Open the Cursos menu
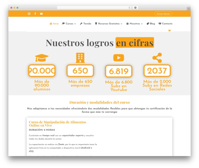Viewport: 199px width, 168px height. pos(69,24)
